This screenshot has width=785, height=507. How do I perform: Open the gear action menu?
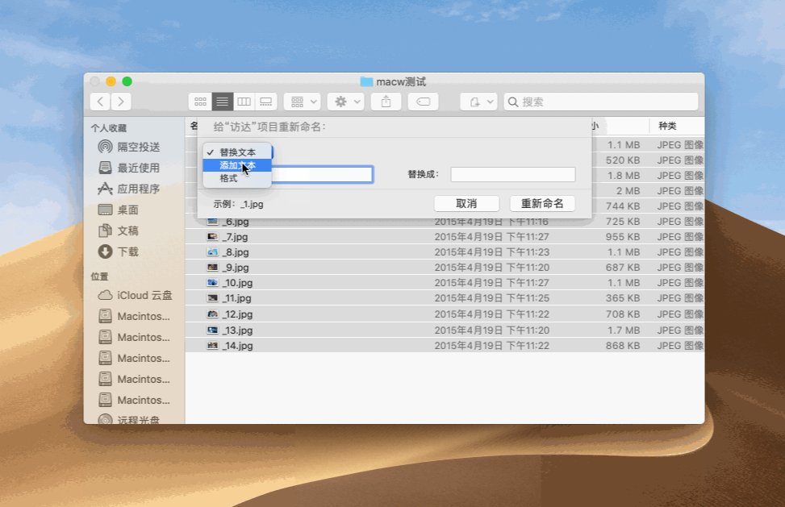click(345, 102)
